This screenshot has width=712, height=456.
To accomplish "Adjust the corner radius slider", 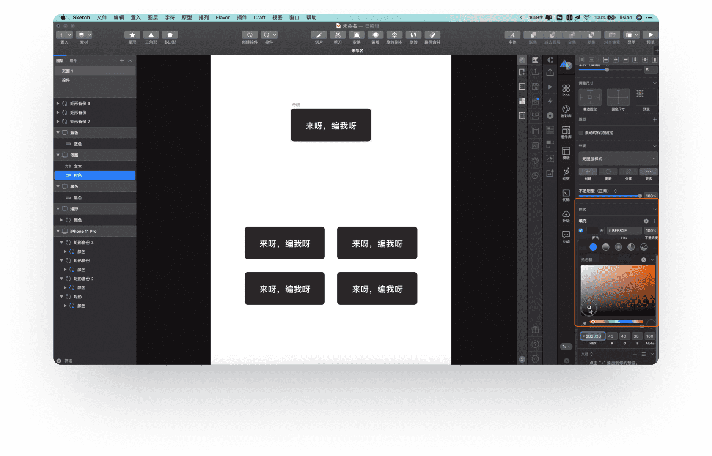I will (610, 70).
